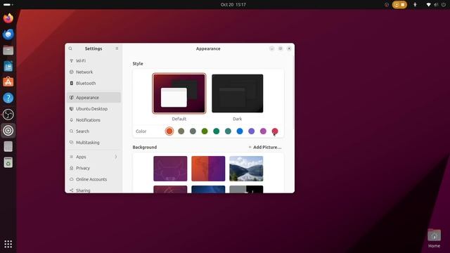Pick the olive bark accent color

(181, 131)
